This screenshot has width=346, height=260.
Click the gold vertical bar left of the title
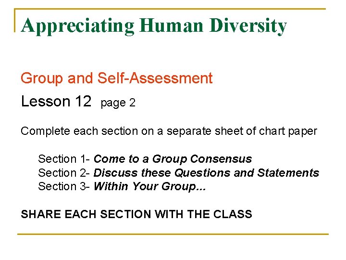(x=16, y=20)
